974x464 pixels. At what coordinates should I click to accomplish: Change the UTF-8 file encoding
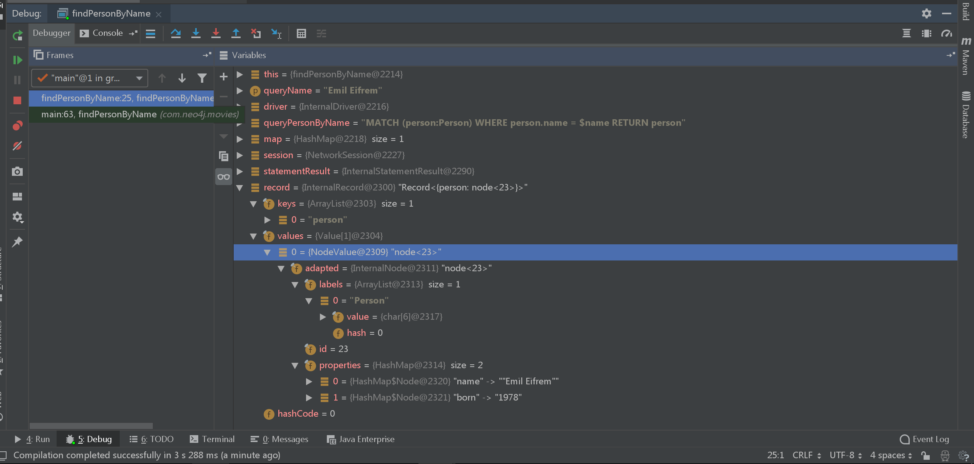pyautogui.click(x=846, y=455)
